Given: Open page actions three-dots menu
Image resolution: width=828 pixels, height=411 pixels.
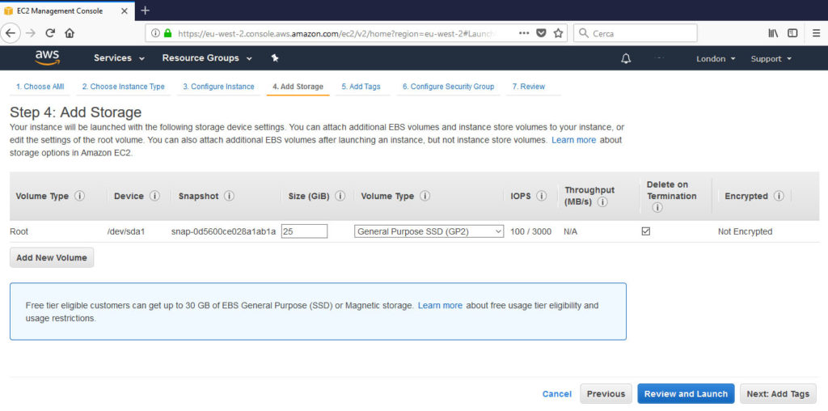Looking at the screenshot, I should click(x=524, y=32).
